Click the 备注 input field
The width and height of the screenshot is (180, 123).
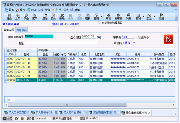point(61,43)
